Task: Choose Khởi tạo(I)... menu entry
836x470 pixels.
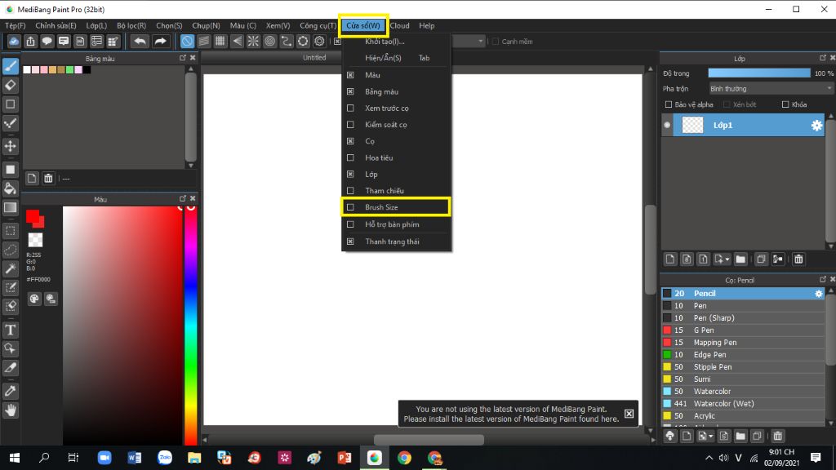Action: (396, 42)
